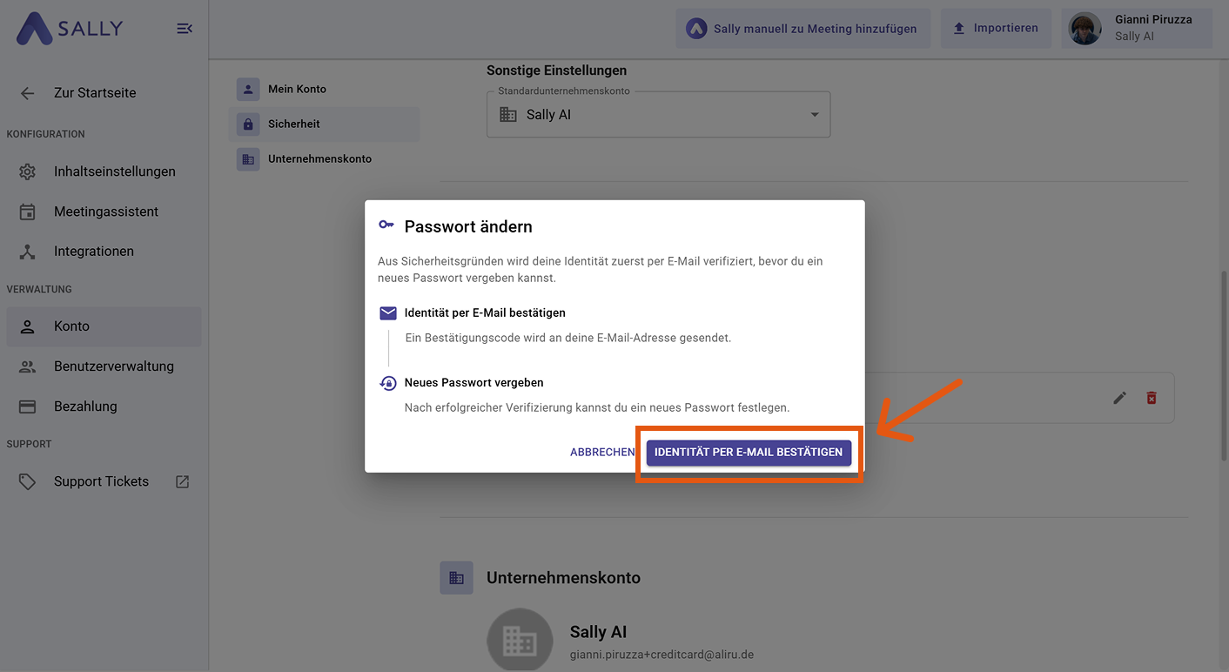1229x672 pixels.
Task: Click the Unternehmenskonto building avatar
Action: [x=520, y=641]
